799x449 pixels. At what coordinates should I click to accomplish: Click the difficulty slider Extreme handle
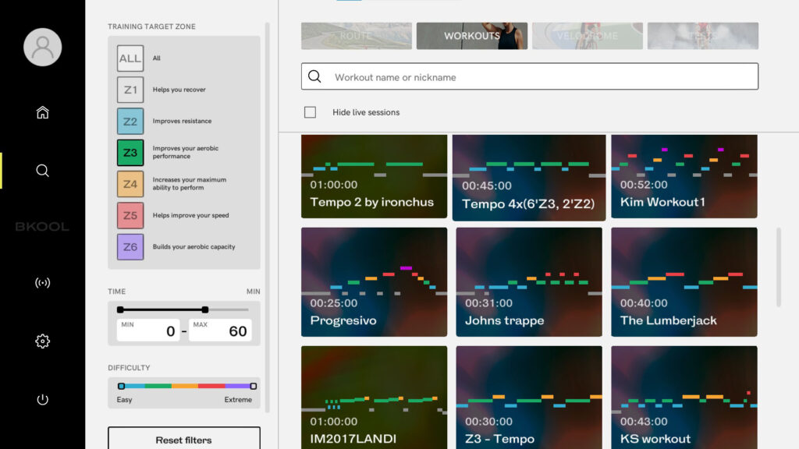pyautogui.click(x=254, y=386)
